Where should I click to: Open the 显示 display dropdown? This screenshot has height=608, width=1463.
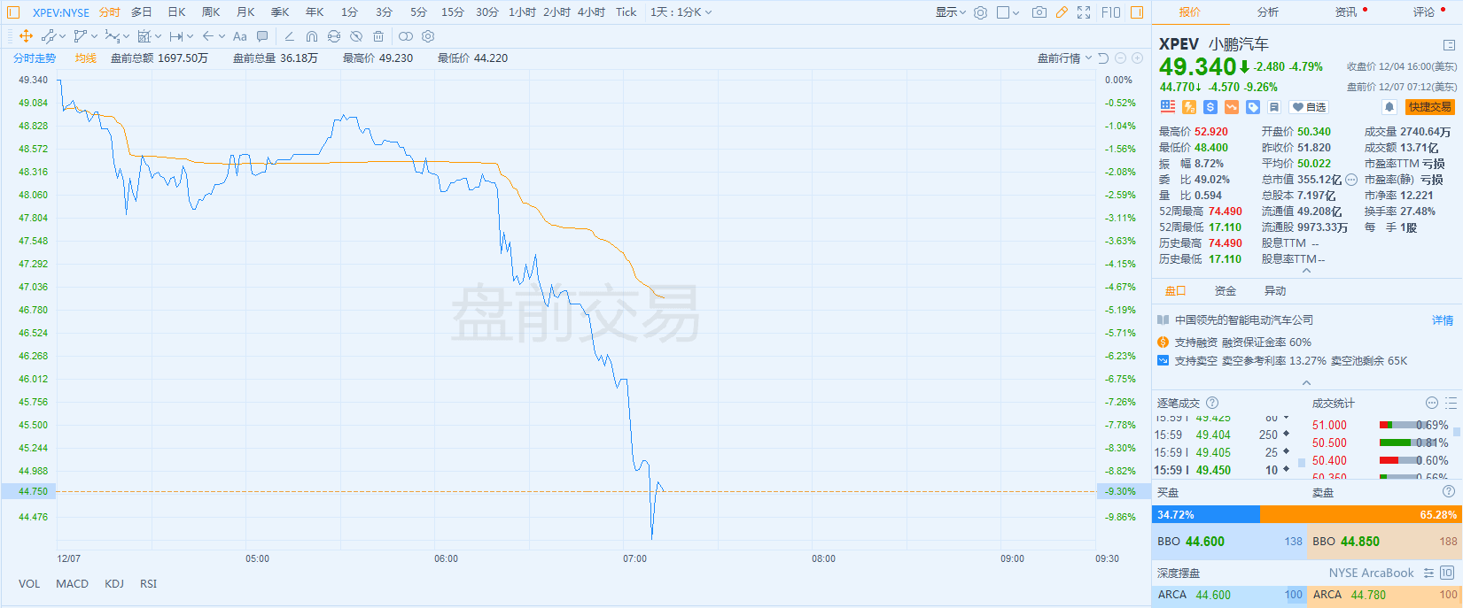coord(951,12)
